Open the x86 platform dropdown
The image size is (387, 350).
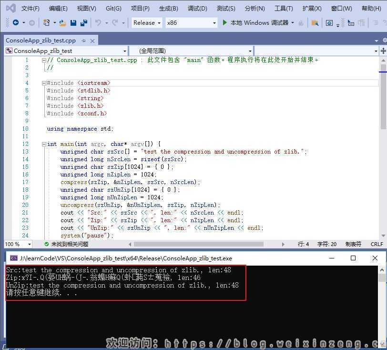click(x=191, y=23)
